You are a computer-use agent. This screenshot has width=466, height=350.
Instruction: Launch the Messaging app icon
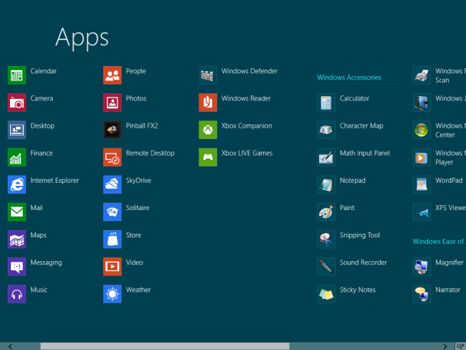16,267
